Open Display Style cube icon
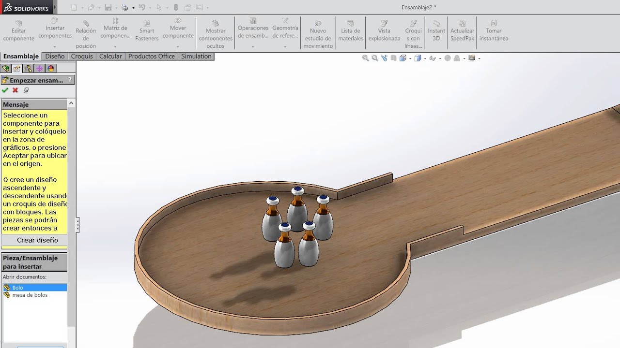 tap(418, 58)
